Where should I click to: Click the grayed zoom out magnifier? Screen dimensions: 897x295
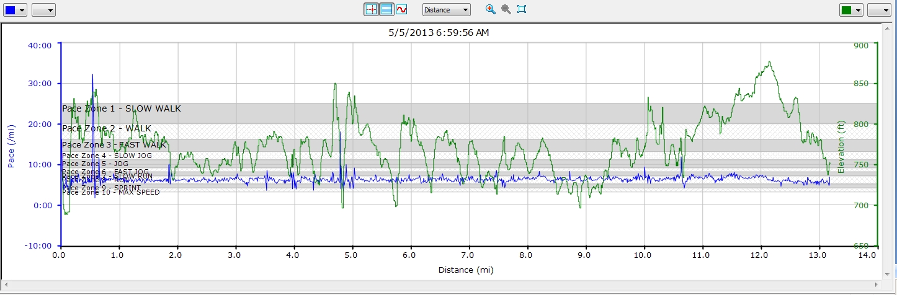click(x=506, y=9)
